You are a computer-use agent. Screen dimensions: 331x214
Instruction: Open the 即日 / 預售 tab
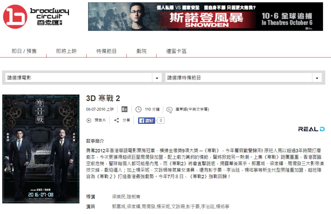(24, 51)
